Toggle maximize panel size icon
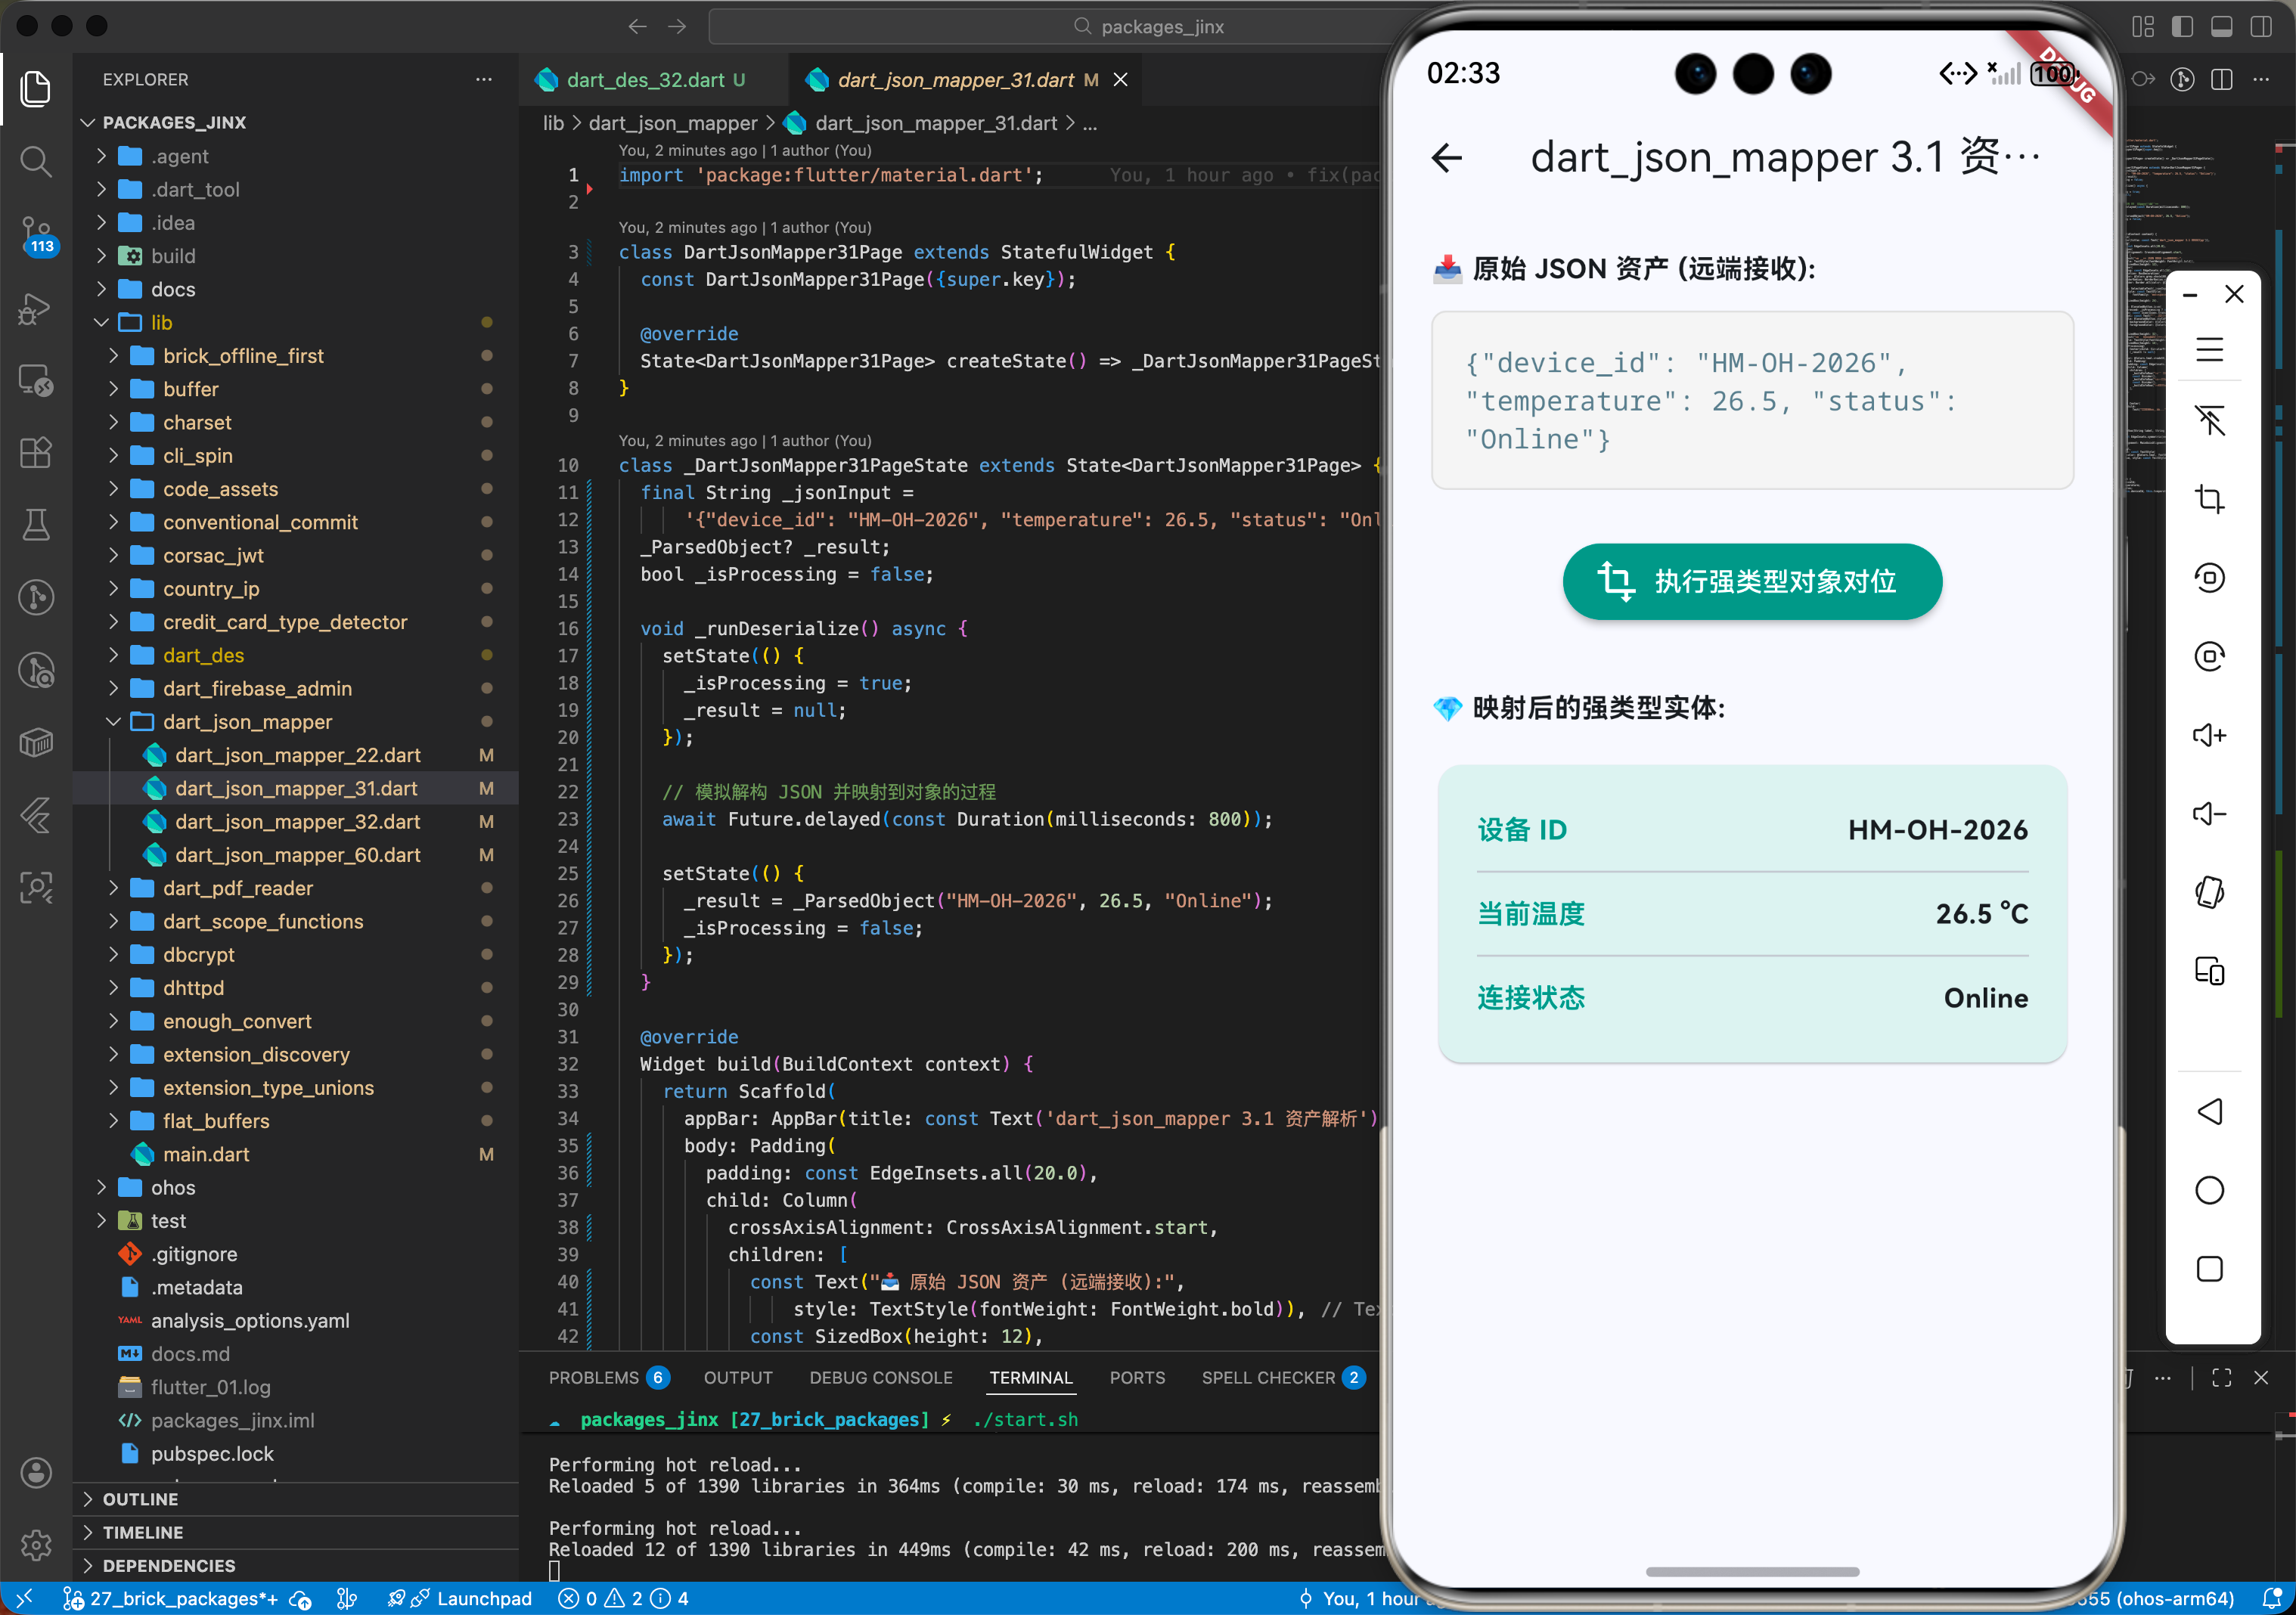The height and width of the screenshot is (1615, 2296). [2221, 1377]
